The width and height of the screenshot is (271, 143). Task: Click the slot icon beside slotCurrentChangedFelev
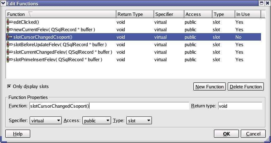[9, 52]
